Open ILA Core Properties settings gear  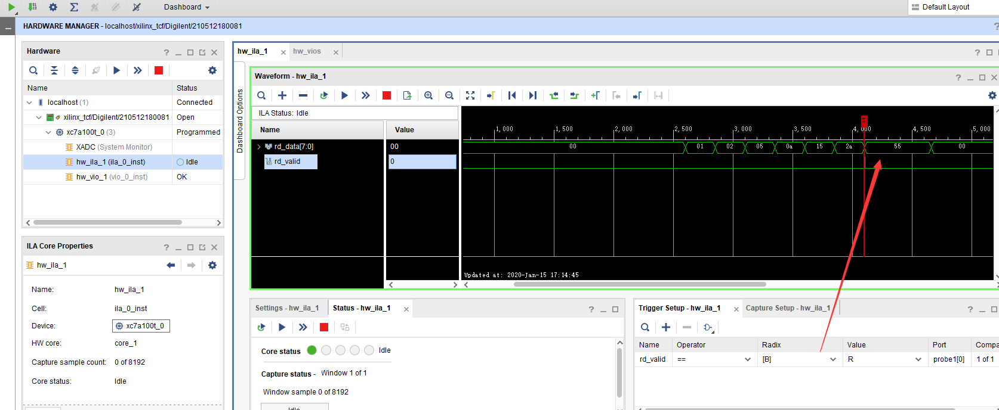(x=212, y=265)
